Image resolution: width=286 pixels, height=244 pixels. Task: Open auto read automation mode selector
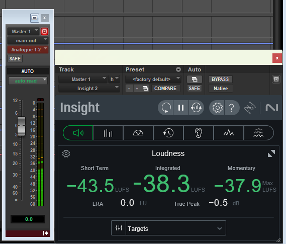click(x=28, y=80)
